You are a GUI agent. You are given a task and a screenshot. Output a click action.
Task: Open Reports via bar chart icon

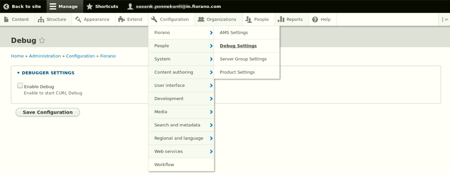tap(281, 19)
